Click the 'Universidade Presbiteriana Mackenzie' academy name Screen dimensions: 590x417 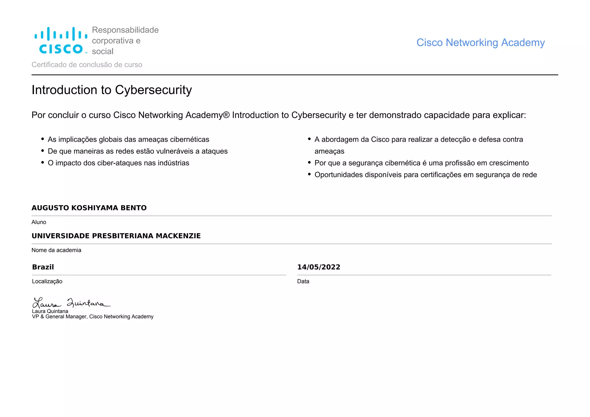click(116, 236)
